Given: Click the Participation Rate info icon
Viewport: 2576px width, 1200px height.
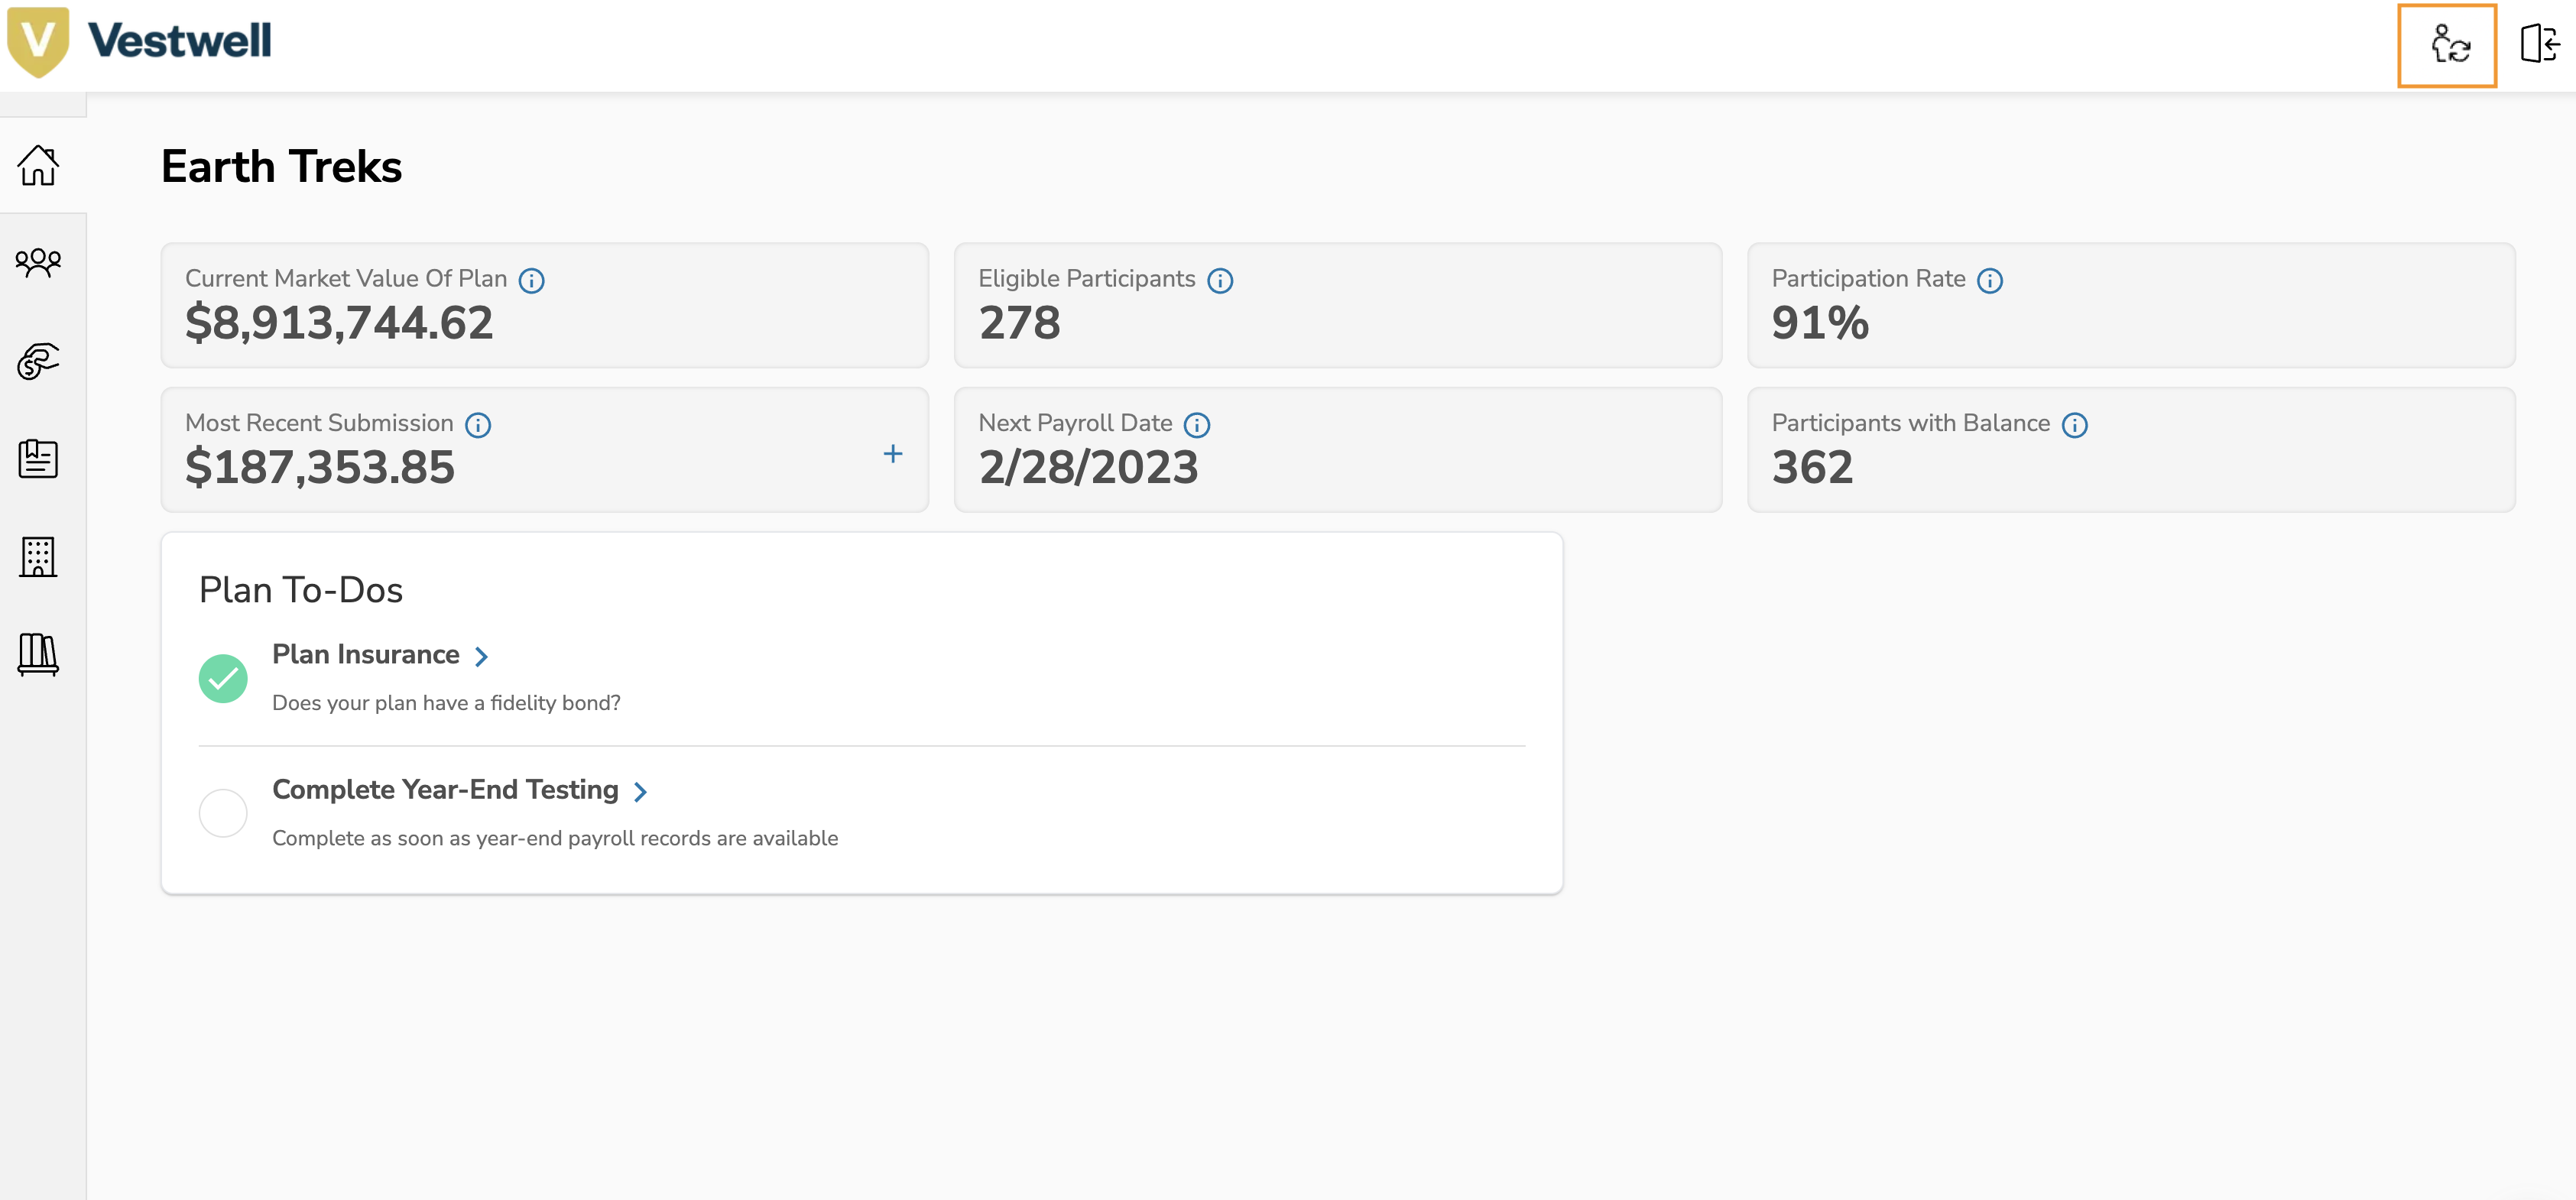Looking at the screenshot, I should 1990,281.
